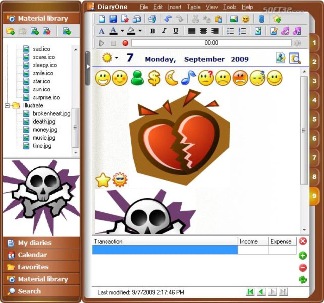The height and width of the screenshot is (303, 324).
Task: Click the green plus to add transaction
Action: pos(303,256)
